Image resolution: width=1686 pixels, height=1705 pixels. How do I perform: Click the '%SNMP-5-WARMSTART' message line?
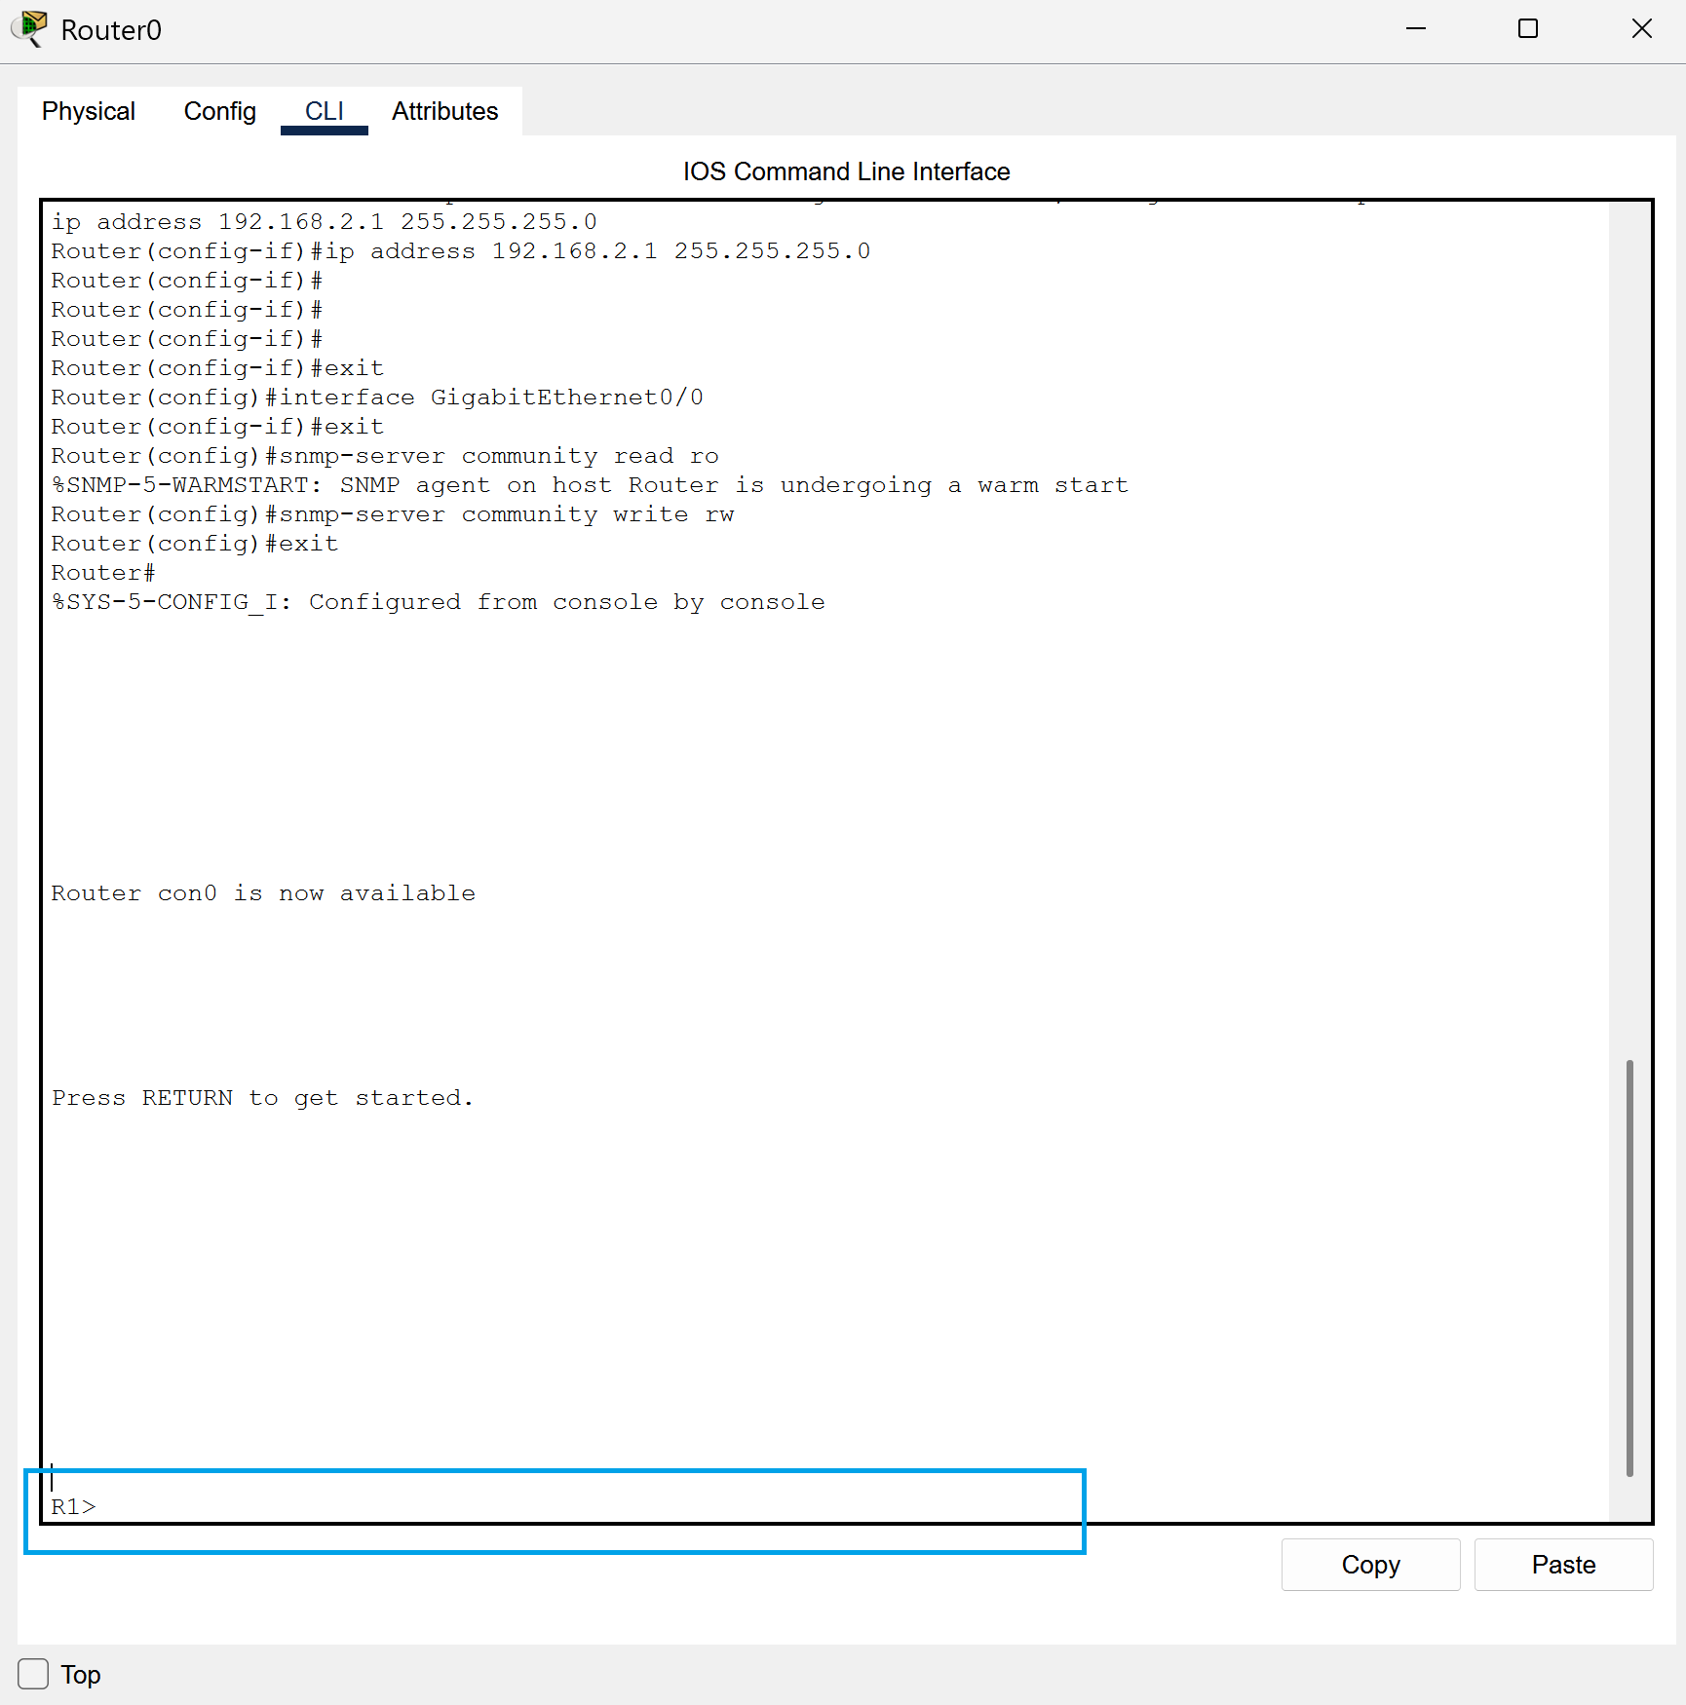(590, 485)
